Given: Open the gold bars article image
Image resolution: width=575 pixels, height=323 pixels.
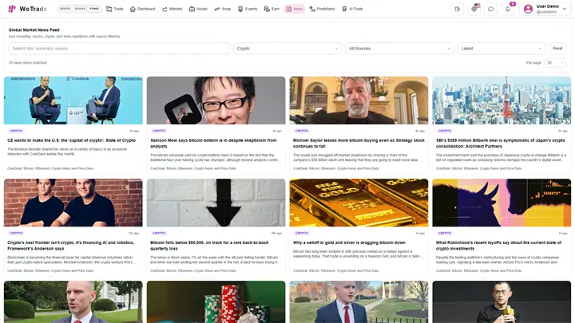Looking at the screenshot, I should (359, 203).
